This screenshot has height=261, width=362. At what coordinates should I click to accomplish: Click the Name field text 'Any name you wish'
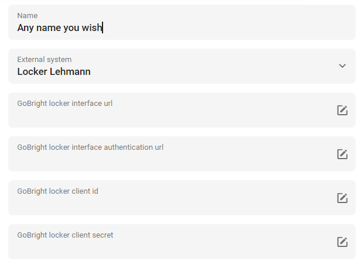click(x=60, y=28)
